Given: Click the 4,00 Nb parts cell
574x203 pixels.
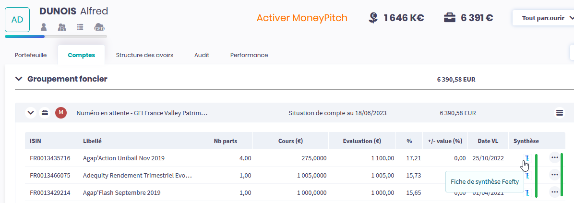Looking at the screenshot, I should (x=246, y=158).
